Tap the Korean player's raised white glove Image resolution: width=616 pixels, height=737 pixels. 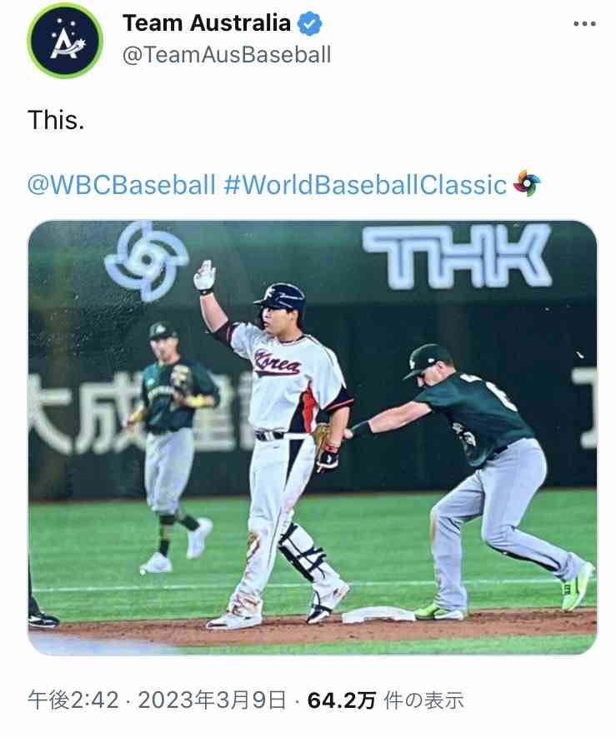coord(204,276)
